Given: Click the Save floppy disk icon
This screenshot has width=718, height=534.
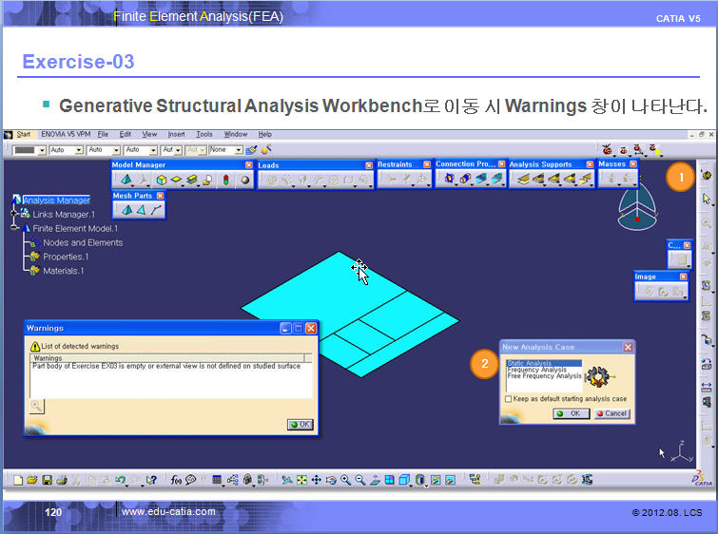Looking at the screenshot, I should click(47, 480).
